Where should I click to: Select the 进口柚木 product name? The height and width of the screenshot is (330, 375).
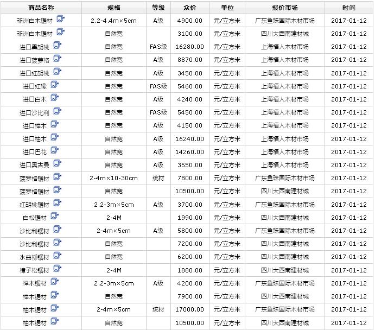click(35, 139)
